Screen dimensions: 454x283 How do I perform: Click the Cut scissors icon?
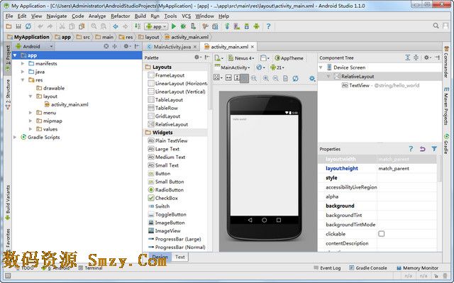62,27
